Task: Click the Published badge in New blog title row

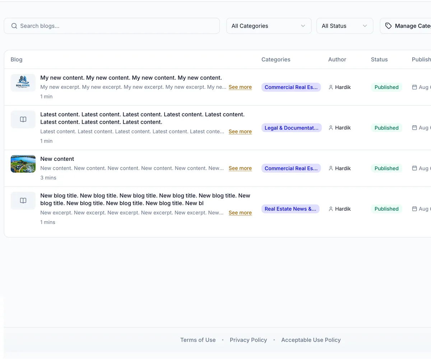Action: (x=386, y=209)
